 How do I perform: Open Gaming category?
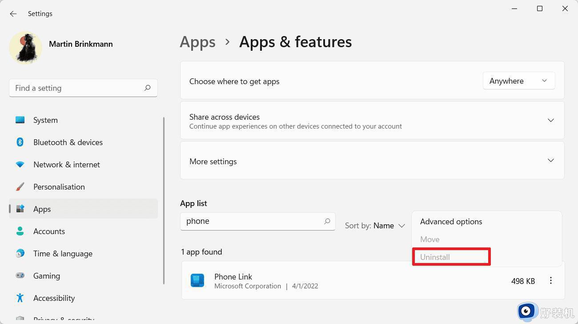(x=83, y=276)
